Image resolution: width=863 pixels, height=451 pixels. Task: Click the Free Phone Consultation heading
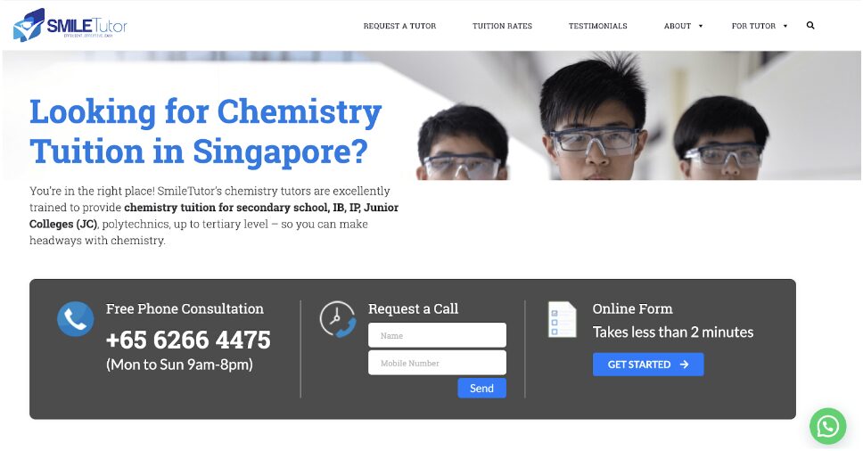185,309
